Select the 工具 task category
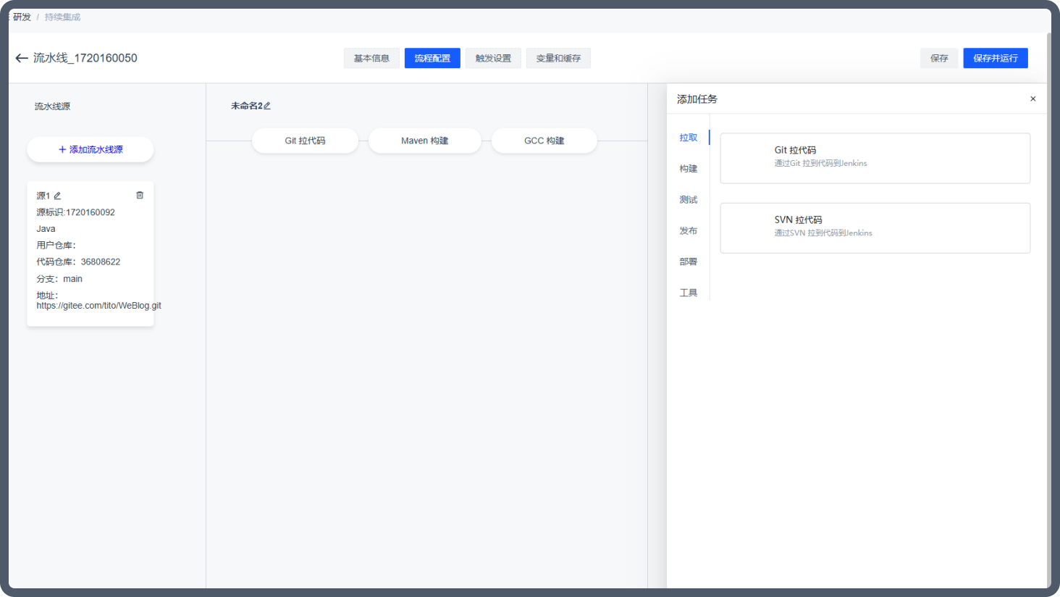The width and height of the screenshot is (1060, 597). (x=689, y=293)
